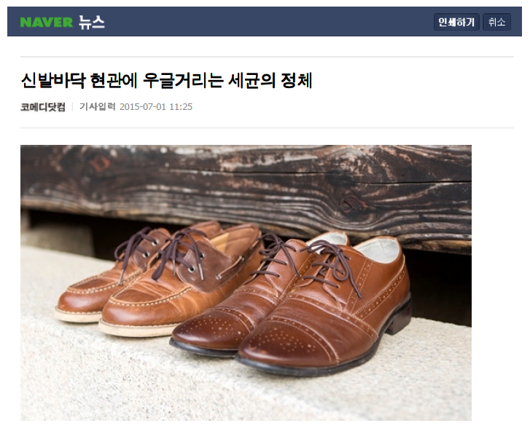Open the 코메디닷컴 publisher name
530x431 pixels.
point(42,107)
